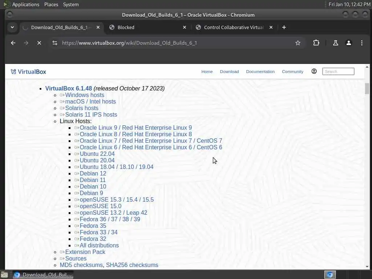The height and width of the screenshot is (279, 372).
Task: Click the VirtualBox logo
Action: pyautogui.click(x=28, y=72)
